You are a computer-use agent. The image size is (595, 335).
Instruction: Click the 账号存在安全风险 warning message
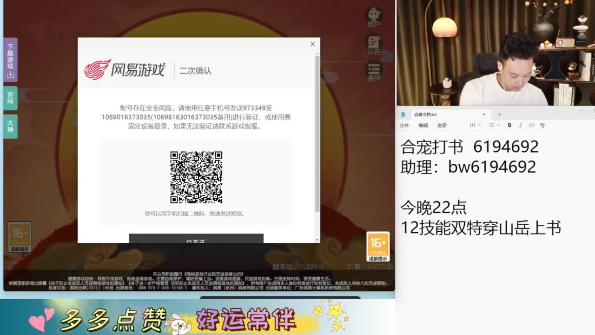coord(196,117)
